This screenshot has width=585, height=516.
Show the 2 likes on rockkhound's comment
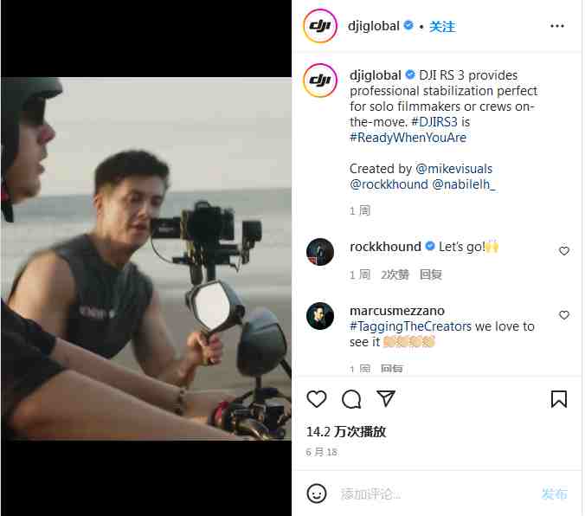[395, 274]
